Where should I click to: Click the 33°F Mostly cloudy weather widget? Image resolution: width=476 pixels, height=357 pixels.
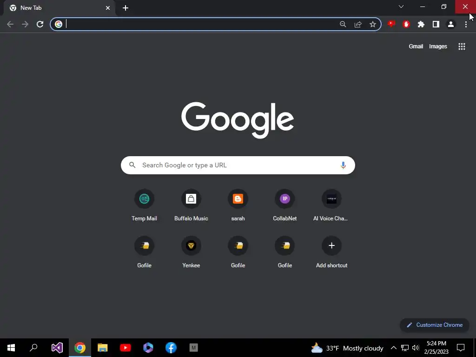[x=347, y=348]
